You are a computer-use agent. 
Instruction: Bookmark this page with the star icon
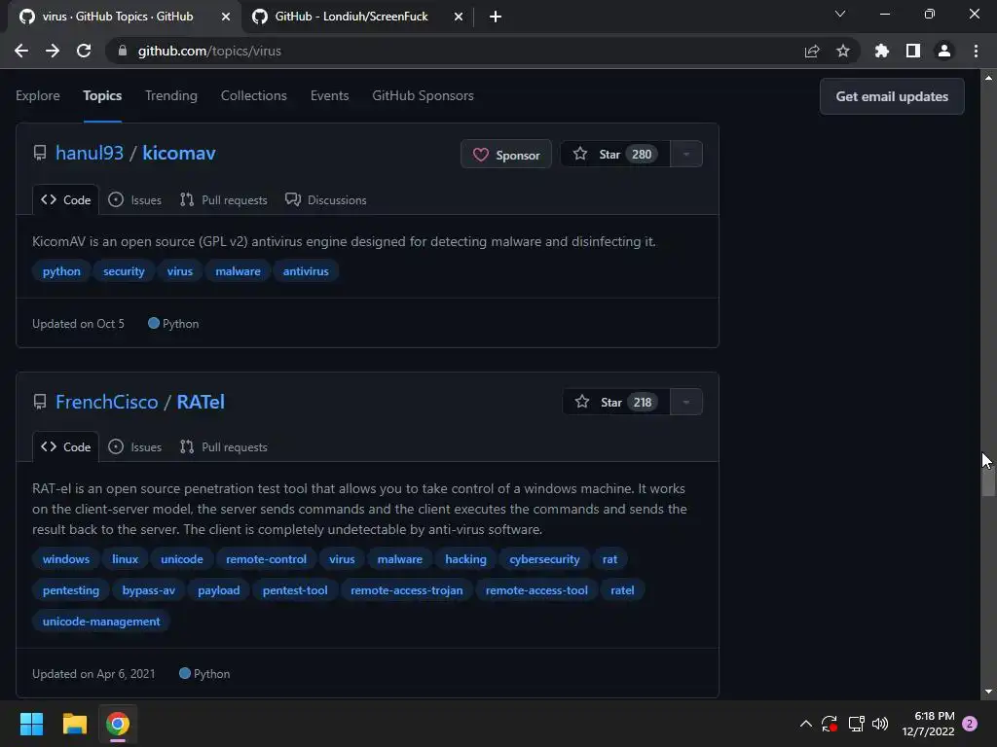(x=843, y=51)
